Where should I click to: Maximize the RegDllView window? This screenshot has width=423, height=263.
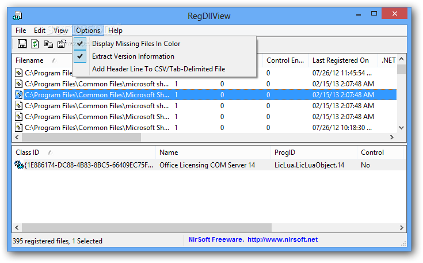pyautogui.click(x=374, y=13)
